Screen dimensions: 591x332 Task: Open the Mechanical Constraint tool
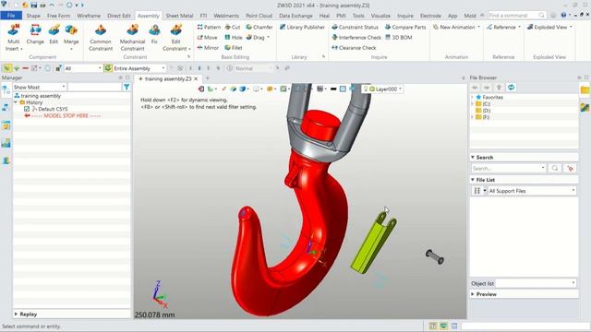click(132, 37)
